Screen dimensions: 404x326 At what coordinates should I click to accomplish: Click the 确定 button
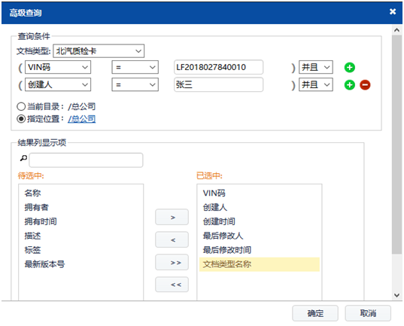click(x=315, y=313)
